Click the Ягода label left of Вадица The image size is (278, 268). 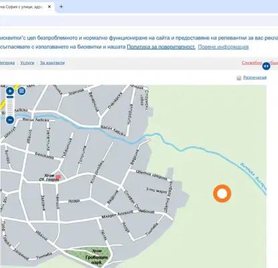(74, 201)
